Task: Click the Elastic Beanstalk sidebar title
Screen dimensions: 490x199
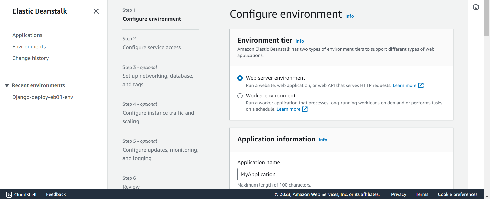Action: (40, 11)
